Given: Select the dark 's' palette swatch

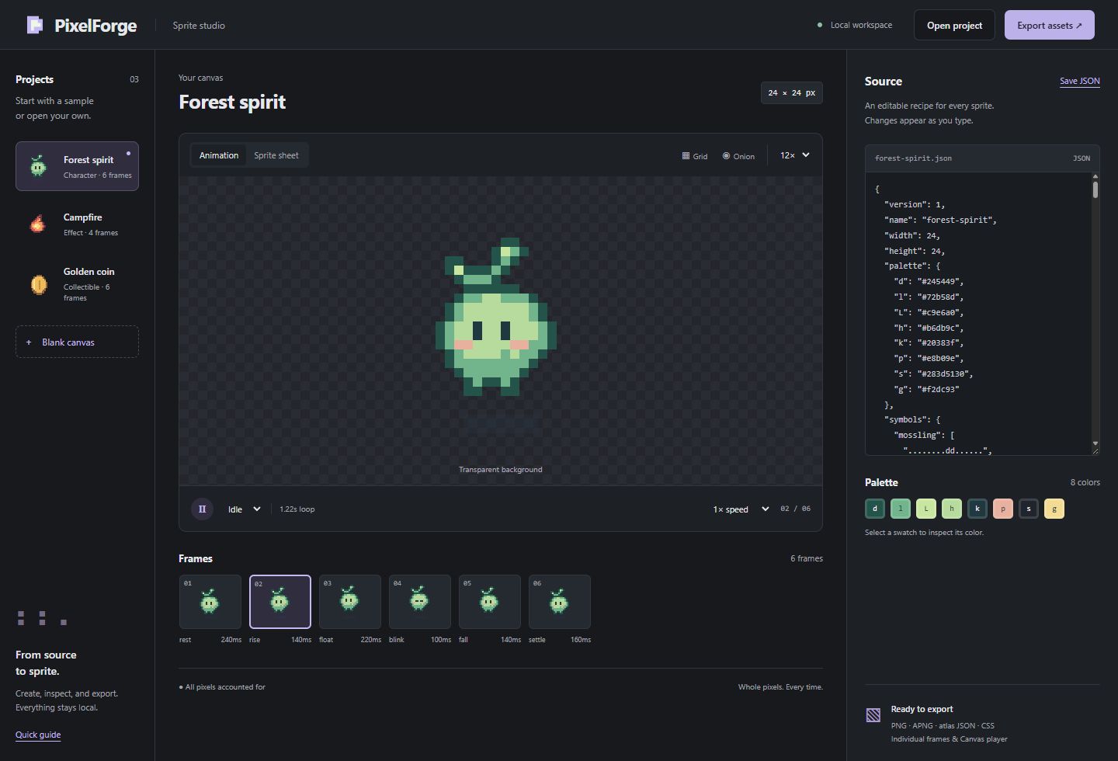Looking at the screenshot, I should pyautogui.click(x=1029, y=509).
